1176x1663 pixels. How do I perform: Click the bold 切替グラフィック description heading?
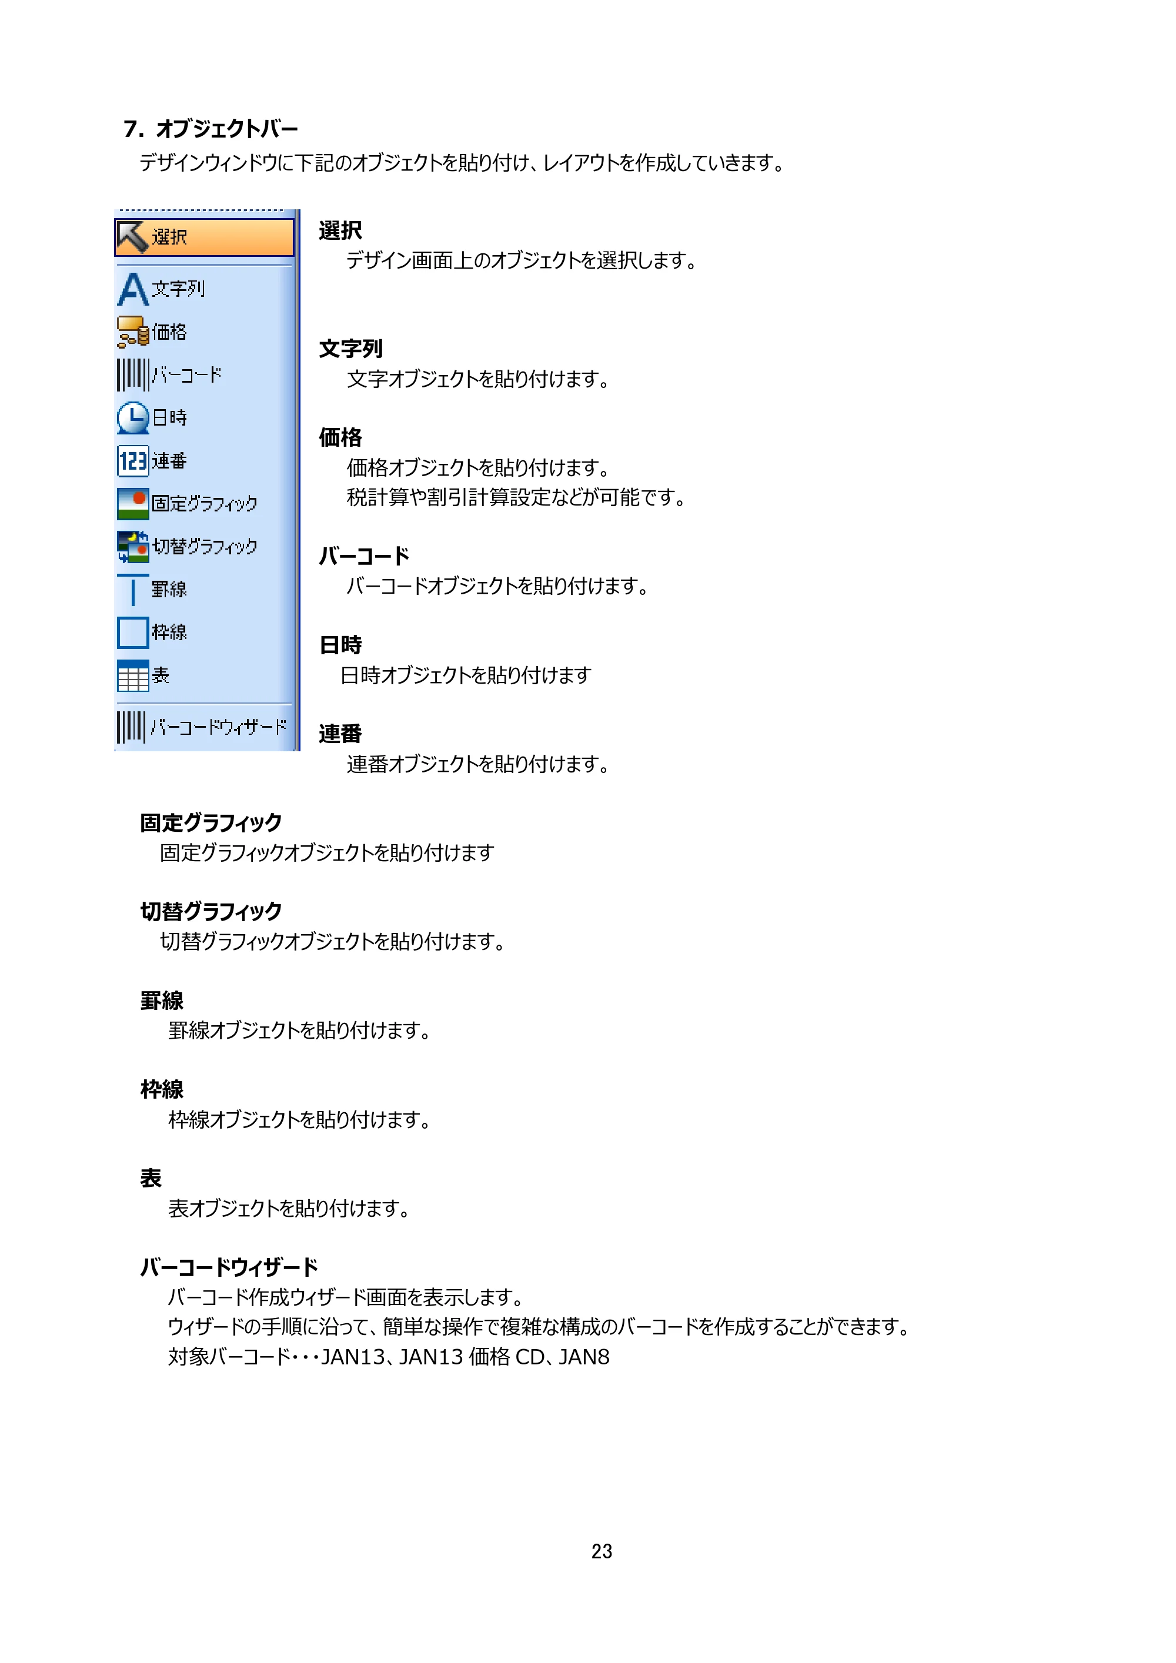click(211, 912)
